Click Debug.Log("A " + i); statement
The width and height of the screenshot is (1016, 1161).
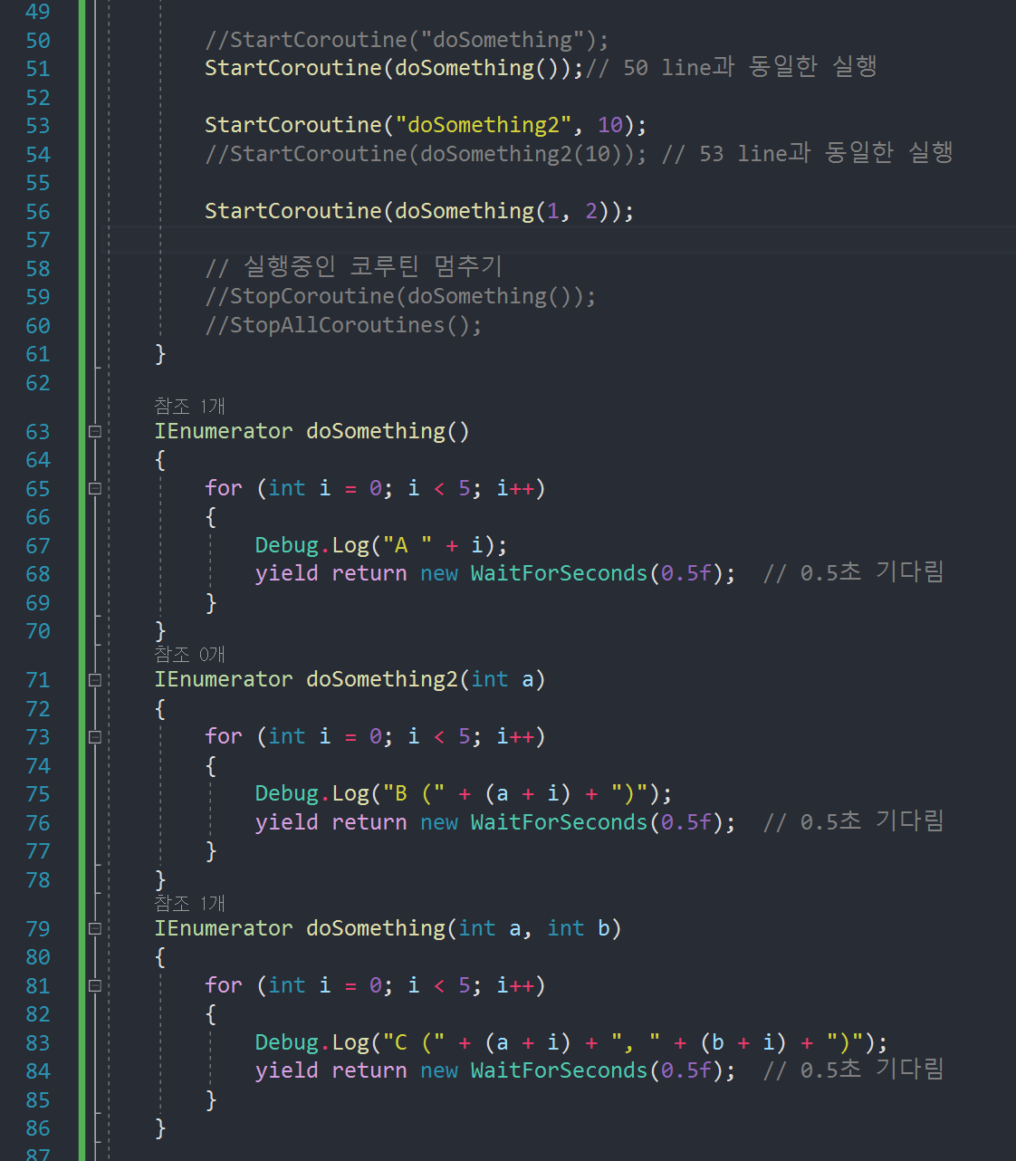(381, 545)
